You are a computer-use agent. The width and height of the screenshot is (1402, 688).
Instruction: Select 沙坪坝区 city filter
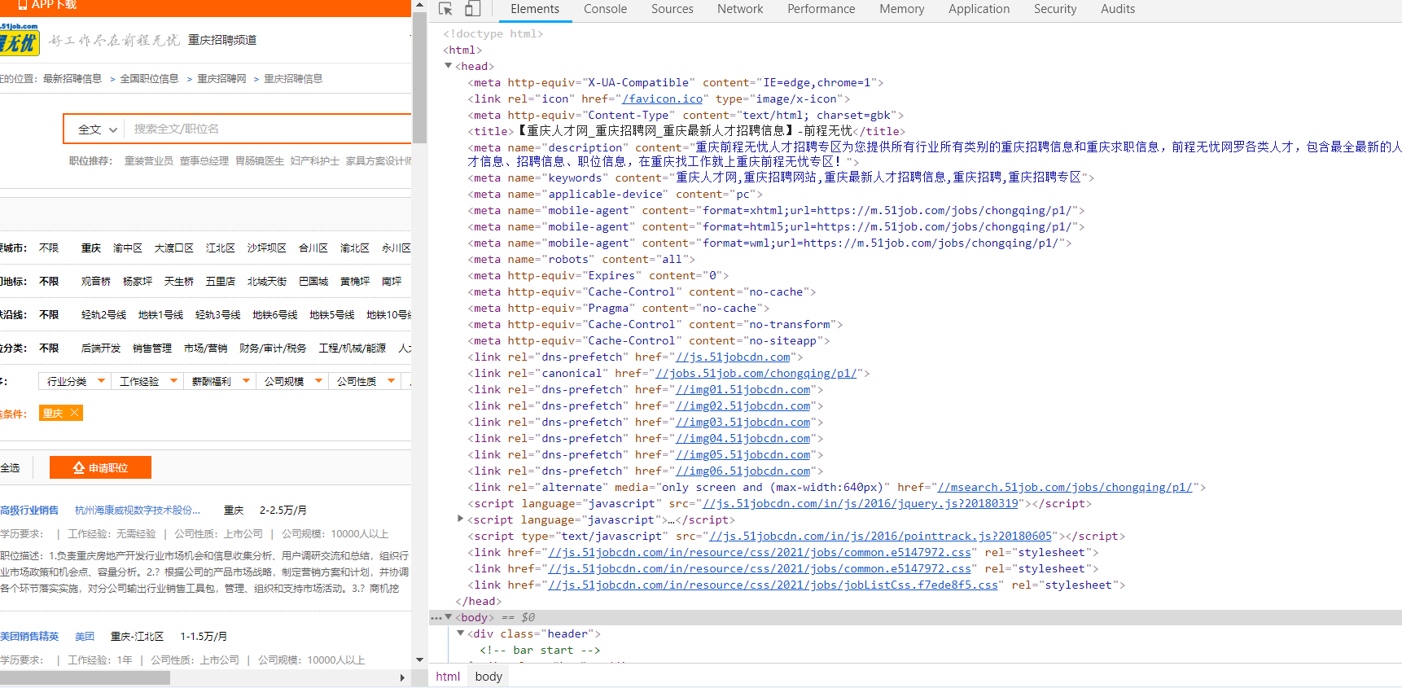coord(267,248)
